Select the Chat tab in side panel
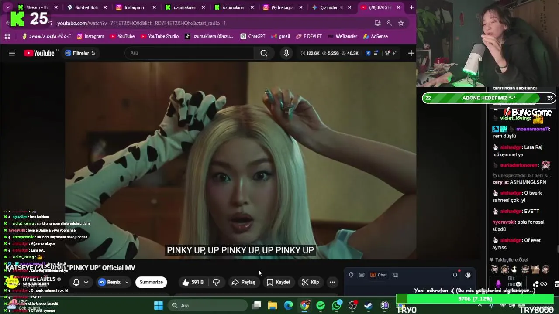Viewport: 559px width, 314px height. point(378,275)
